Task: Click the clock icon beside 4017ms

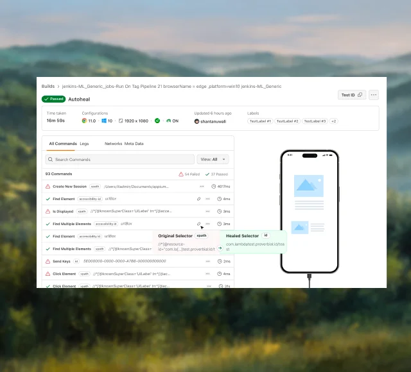Action: click(x=214, y=187)
